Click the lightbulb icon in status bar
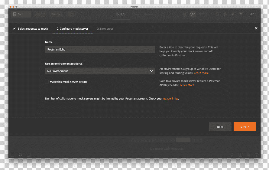Image resolution: width=269 pixels, height=170 pixels. click(x=232, y=155)
